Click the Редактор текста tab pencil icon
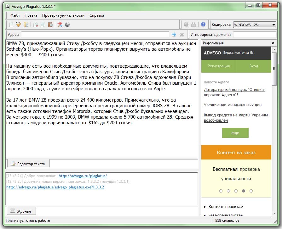This screenshot has width=282, height=229. pos(13,164)
